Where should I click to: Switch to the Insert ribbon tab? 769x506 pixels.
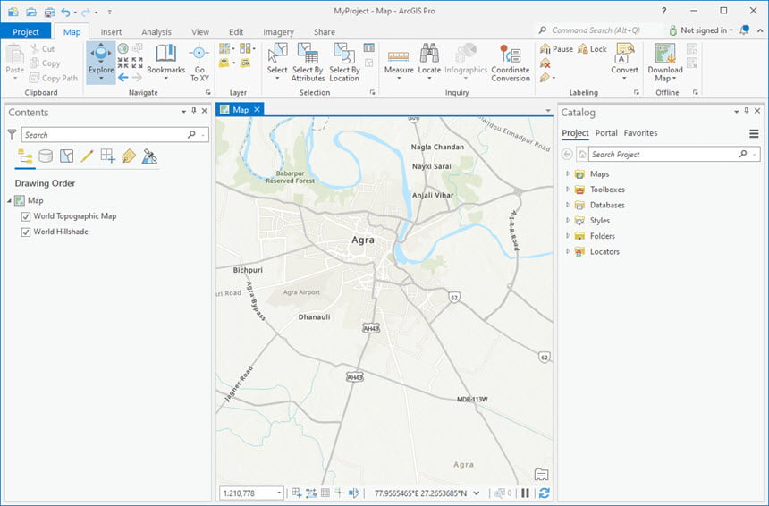[111, 32]
